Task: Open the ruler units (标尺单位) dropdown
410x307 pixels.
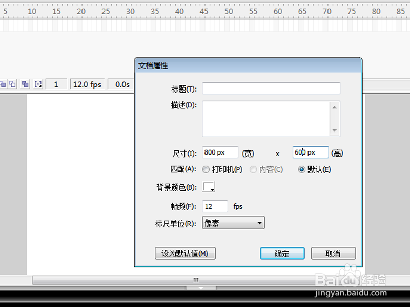Action: pos(234,223)
